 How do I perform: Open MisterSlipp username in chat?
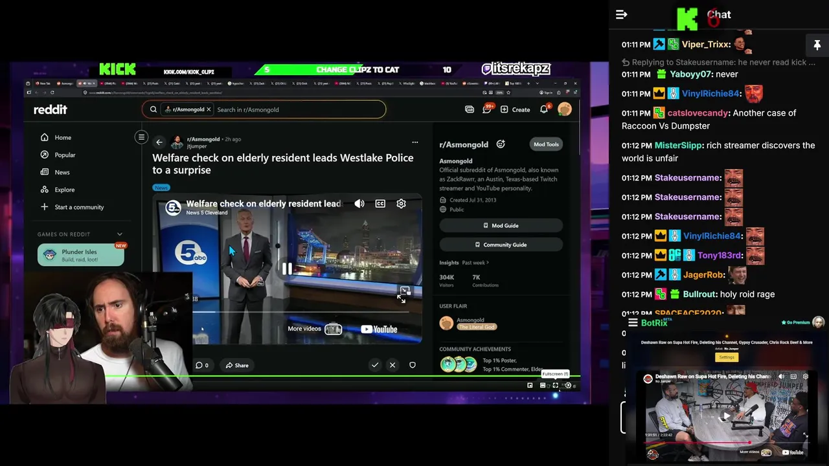(x=678, y=145)
